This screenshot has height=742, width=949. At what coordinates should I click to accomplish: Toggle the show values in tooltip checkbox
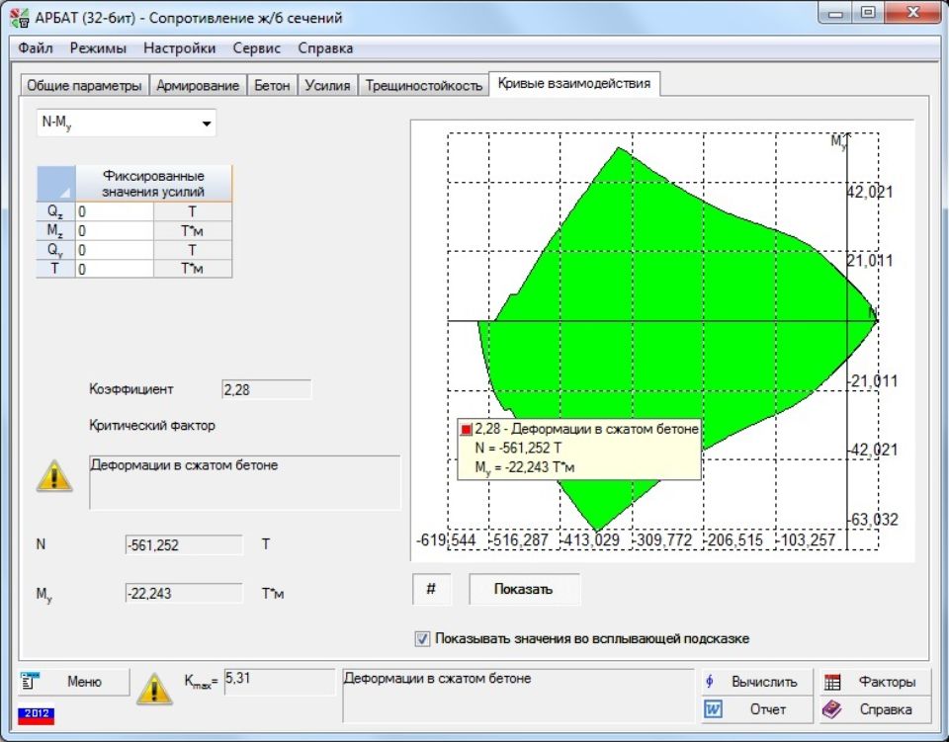(x=423, y=639)
